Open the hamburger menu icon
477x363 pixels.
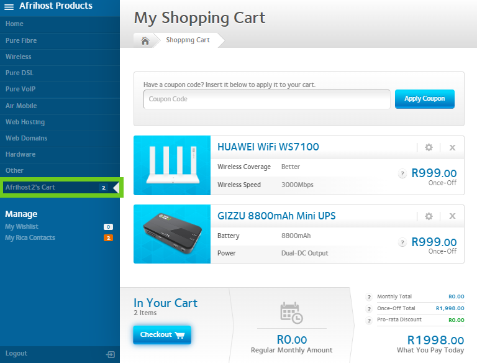coord(9,6)
